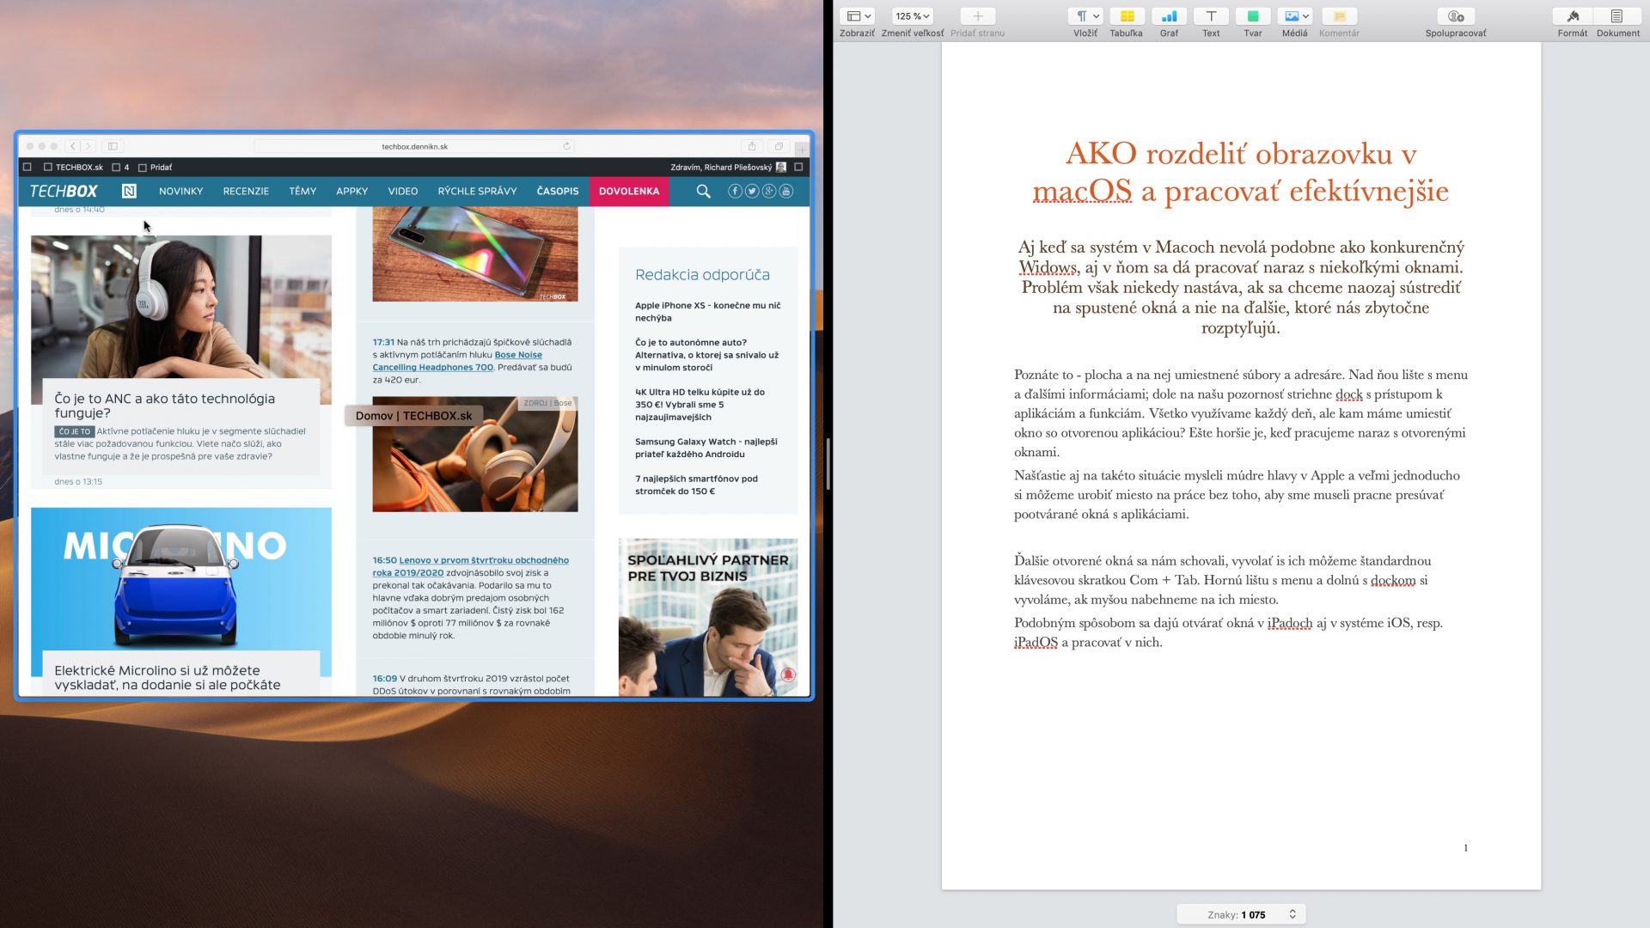Viewport: 1650px width, 928px height.
Task: Open the VIDEO menu item
Action: (x=402, y=191)
